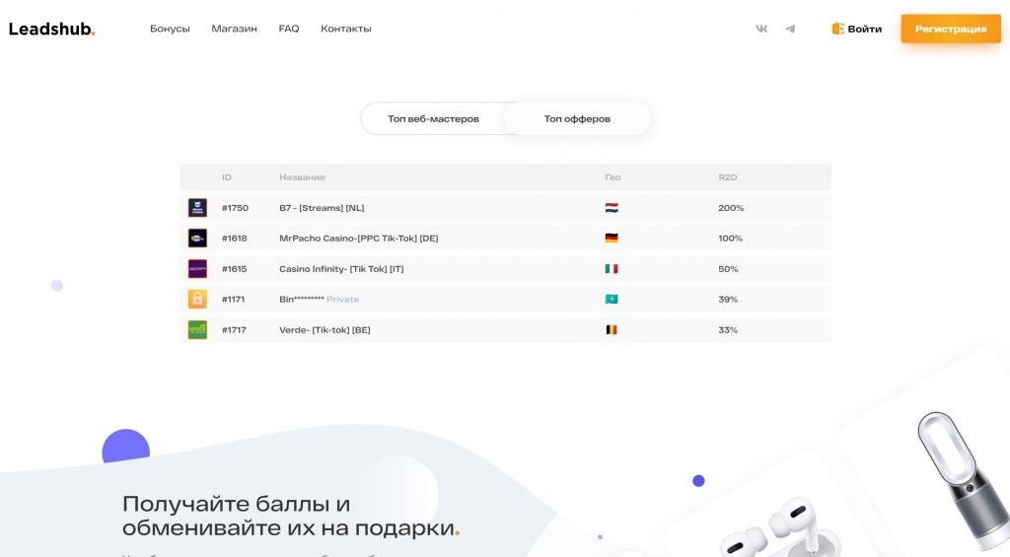Click the Verde offer logo

coord(197,329)
